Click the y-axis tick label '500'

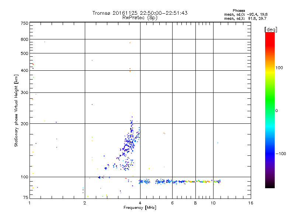pyautogui.click(x=24, y=53)
